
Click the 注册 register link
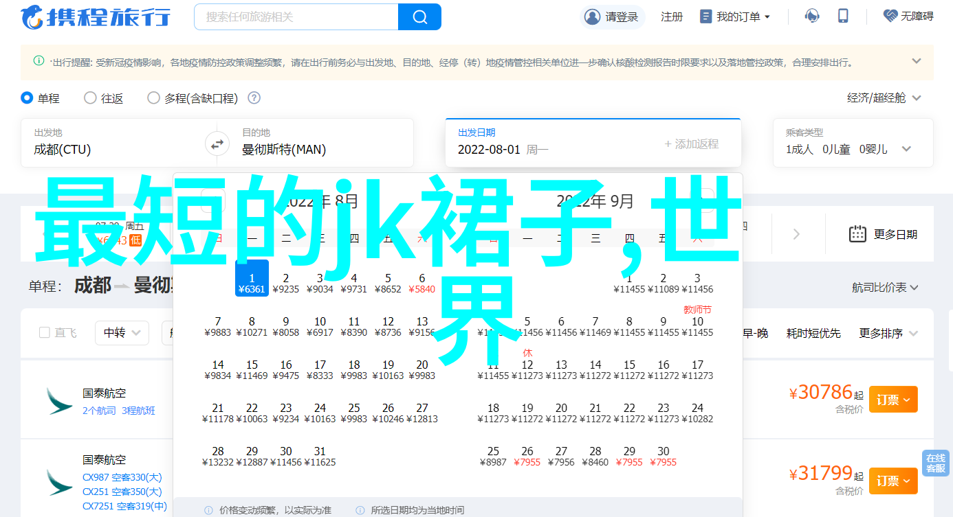[x=672, y=16]
